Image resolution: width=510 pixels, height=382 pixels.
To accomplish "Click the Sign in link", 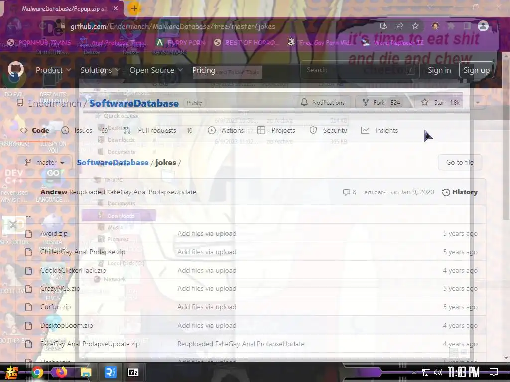I will (439, 70).
